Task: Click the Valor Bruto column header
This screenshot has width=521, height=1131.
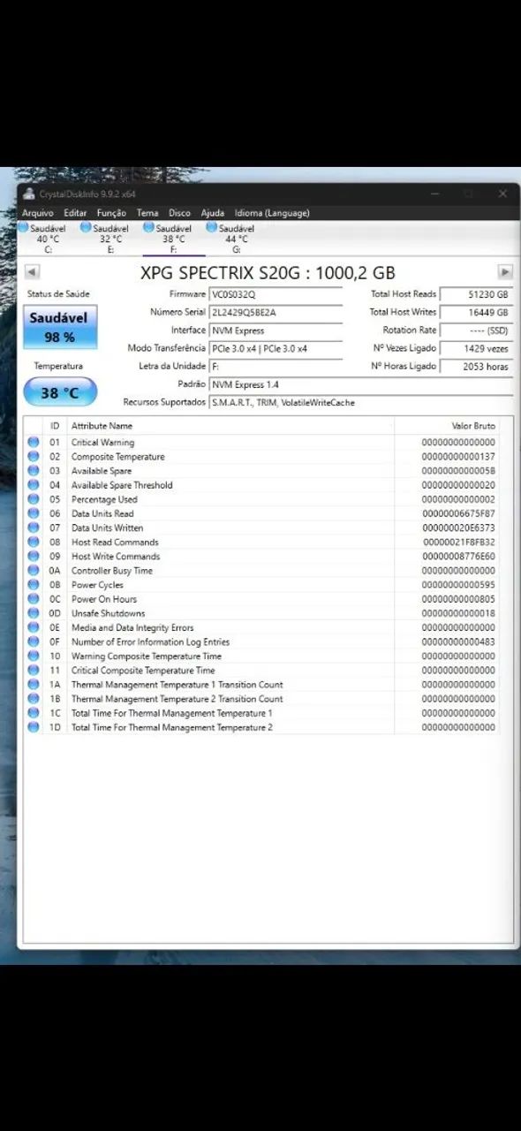Action: pyautogui.click(x=447, y=426)
